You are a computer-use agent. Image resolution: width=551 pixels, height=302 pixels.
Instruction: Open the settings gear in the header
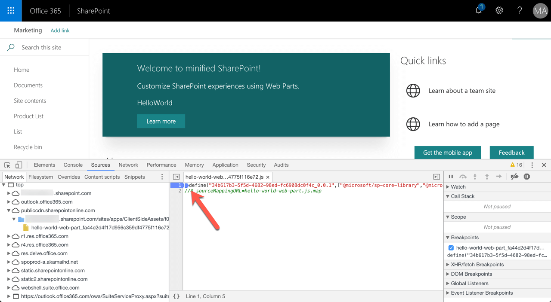499,10
